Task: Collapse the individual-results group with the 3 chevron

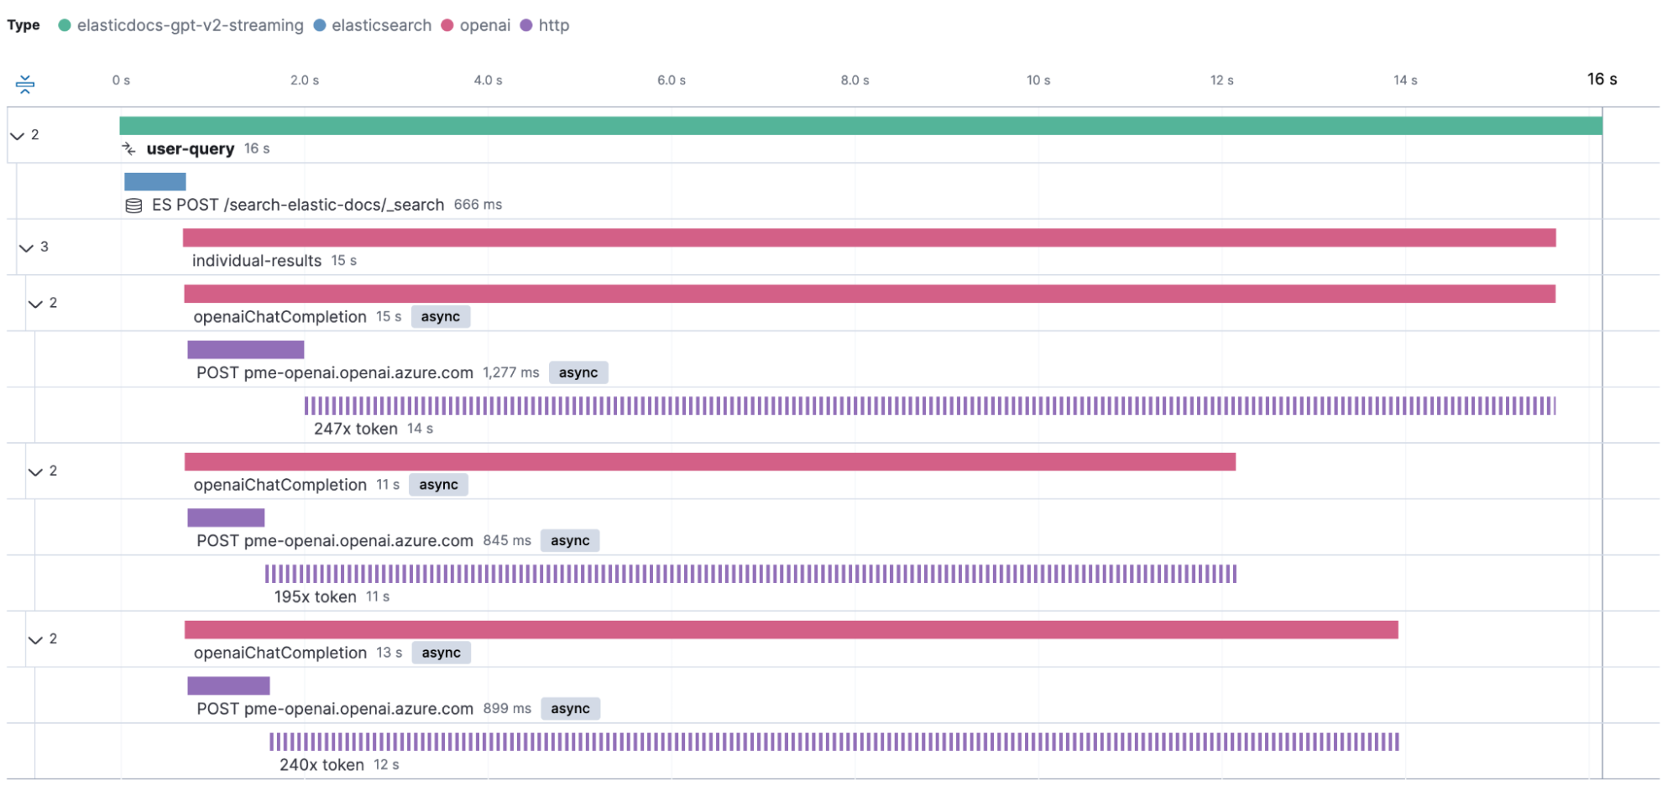Action: pos(25,247)
